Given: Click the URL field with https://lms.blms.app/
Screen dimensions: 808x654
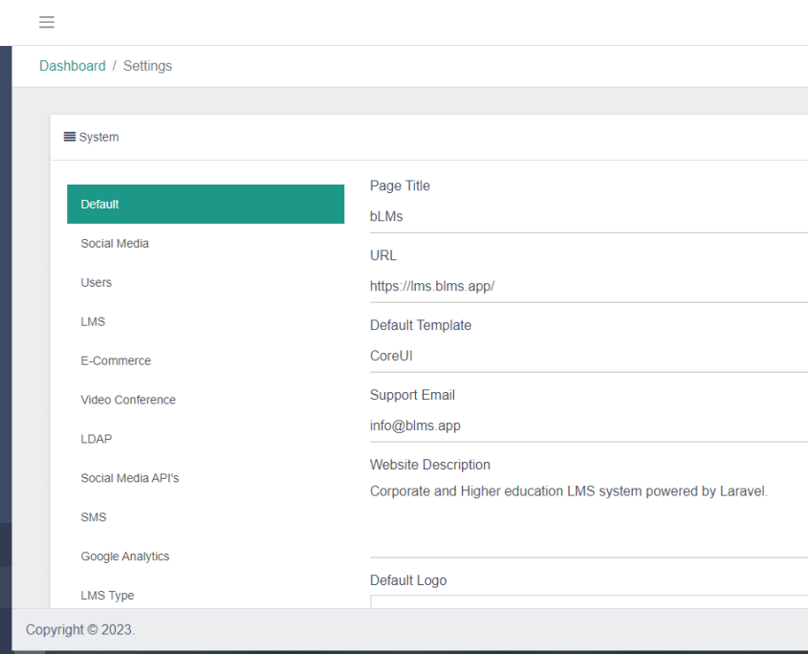Looking at the screenshot, I should (x=588, y=286).
